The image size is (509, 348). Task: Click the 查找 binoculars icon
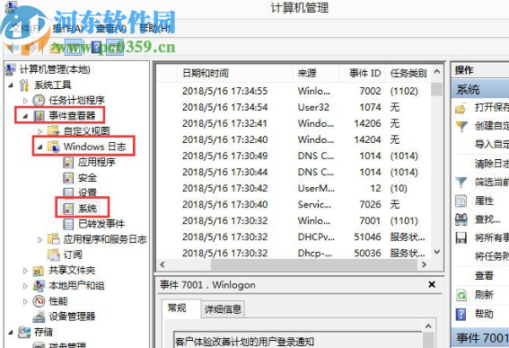pyautogui.click(x=461, y=219)
